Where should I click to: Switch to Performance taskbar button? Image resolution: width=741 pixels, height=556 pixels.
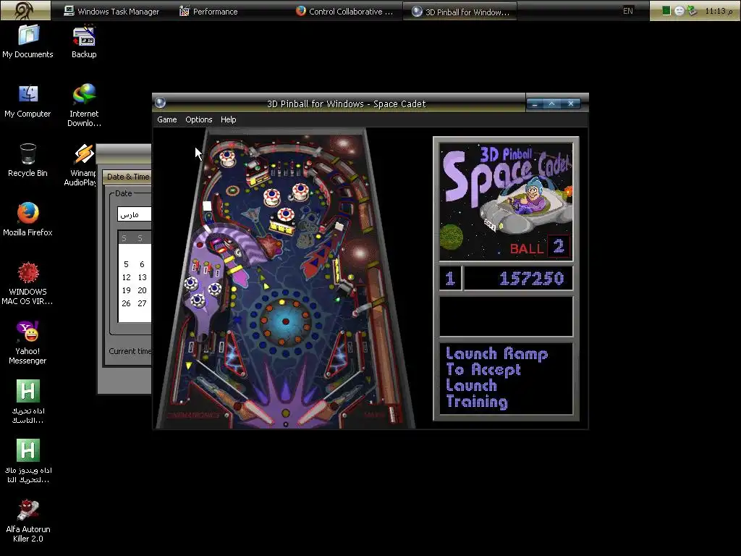[209, 12]
